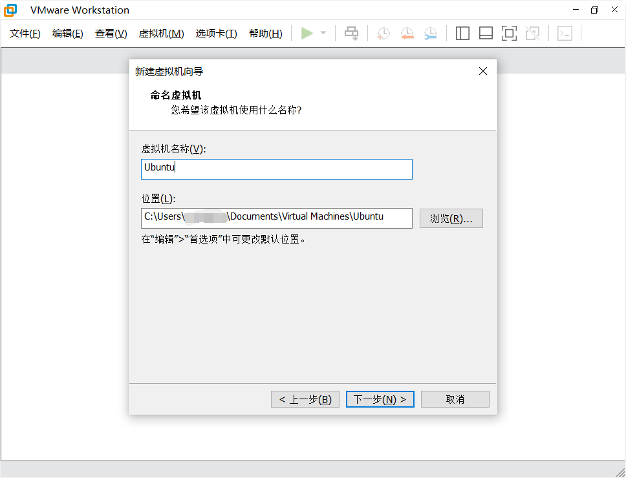Toggle the thumbnail bar layout icon
This screenshot has width=626, height=478.
pos(486,34)
